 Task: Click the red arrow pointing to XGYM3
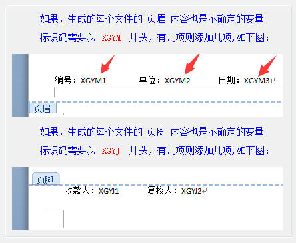tap(267, 66)
